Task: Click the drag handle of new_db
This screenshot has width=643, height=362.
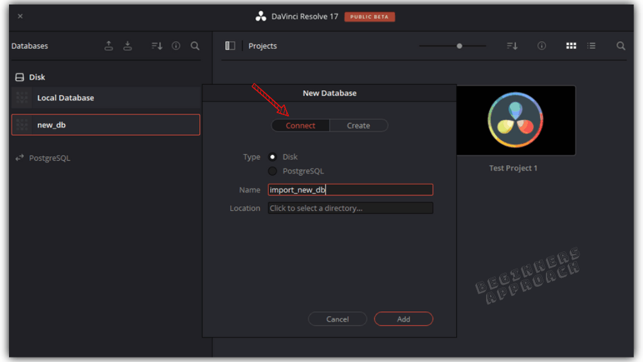Action: (22, 125)
